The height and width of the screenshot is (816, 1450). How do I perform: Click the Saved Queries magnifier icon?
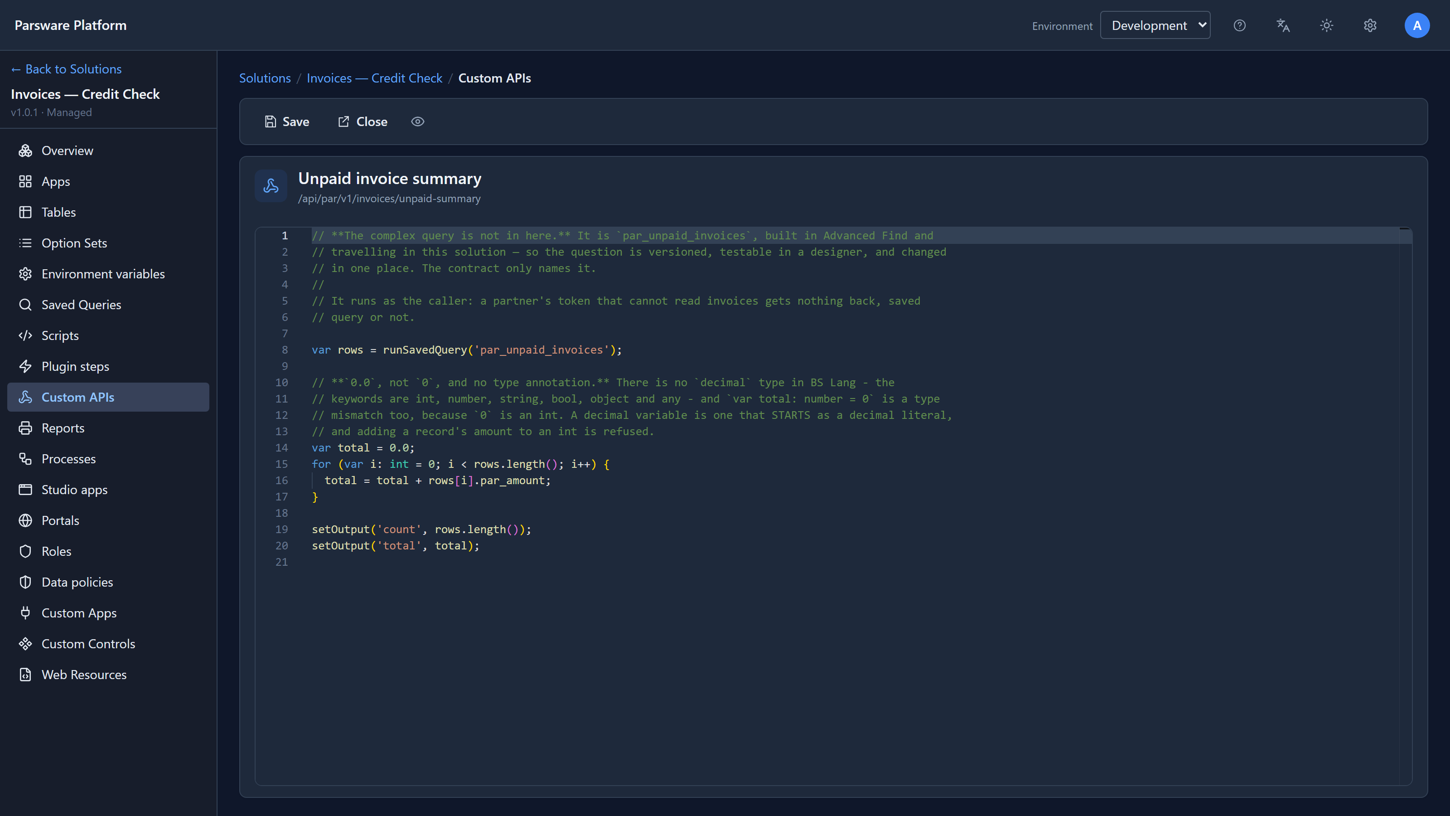pos(25,305)
